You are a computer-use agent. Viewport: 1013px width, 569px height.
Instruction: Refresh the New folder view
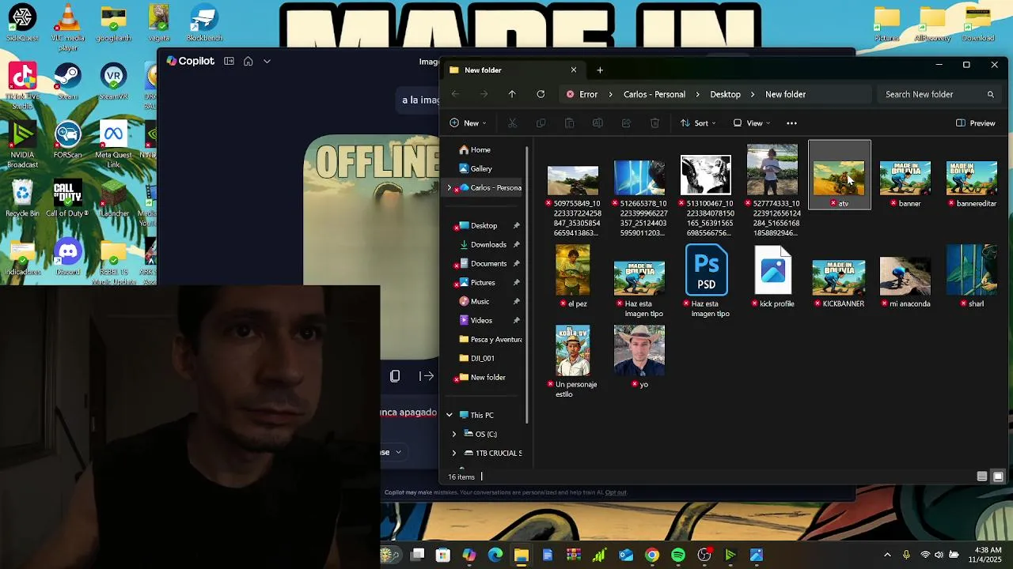point(541,94)
